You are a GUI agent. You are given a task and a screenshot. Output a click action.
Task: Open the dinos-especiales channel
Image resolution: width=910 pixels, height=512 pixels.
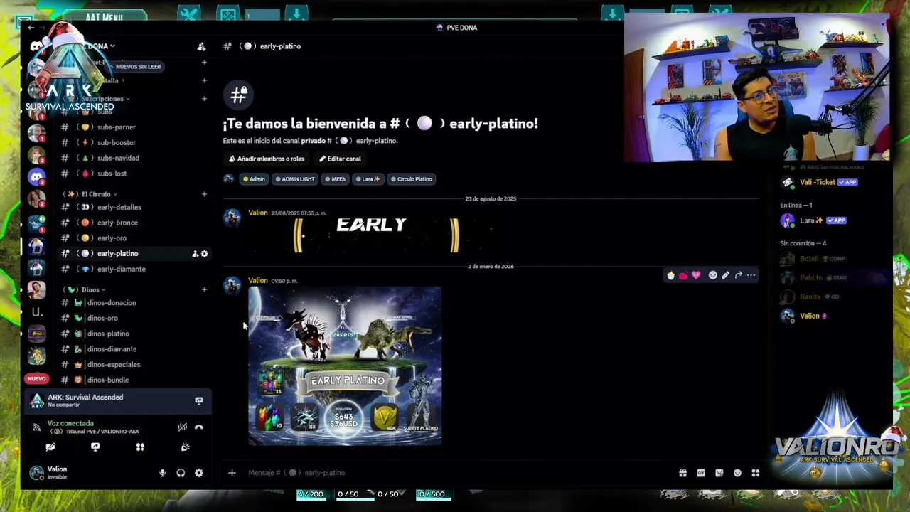(x=134, y=365)
